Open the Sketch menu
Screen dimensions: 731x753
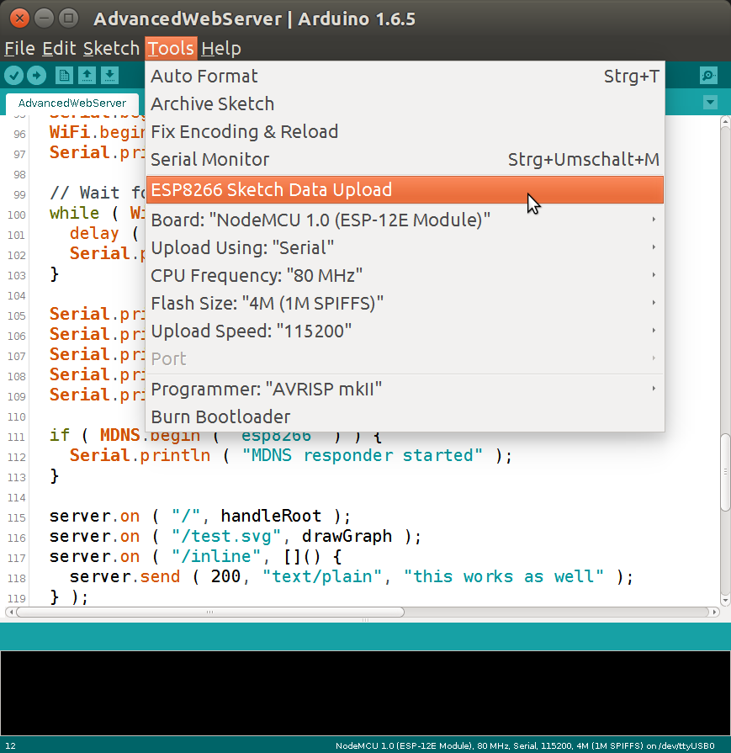click(111, 49)
